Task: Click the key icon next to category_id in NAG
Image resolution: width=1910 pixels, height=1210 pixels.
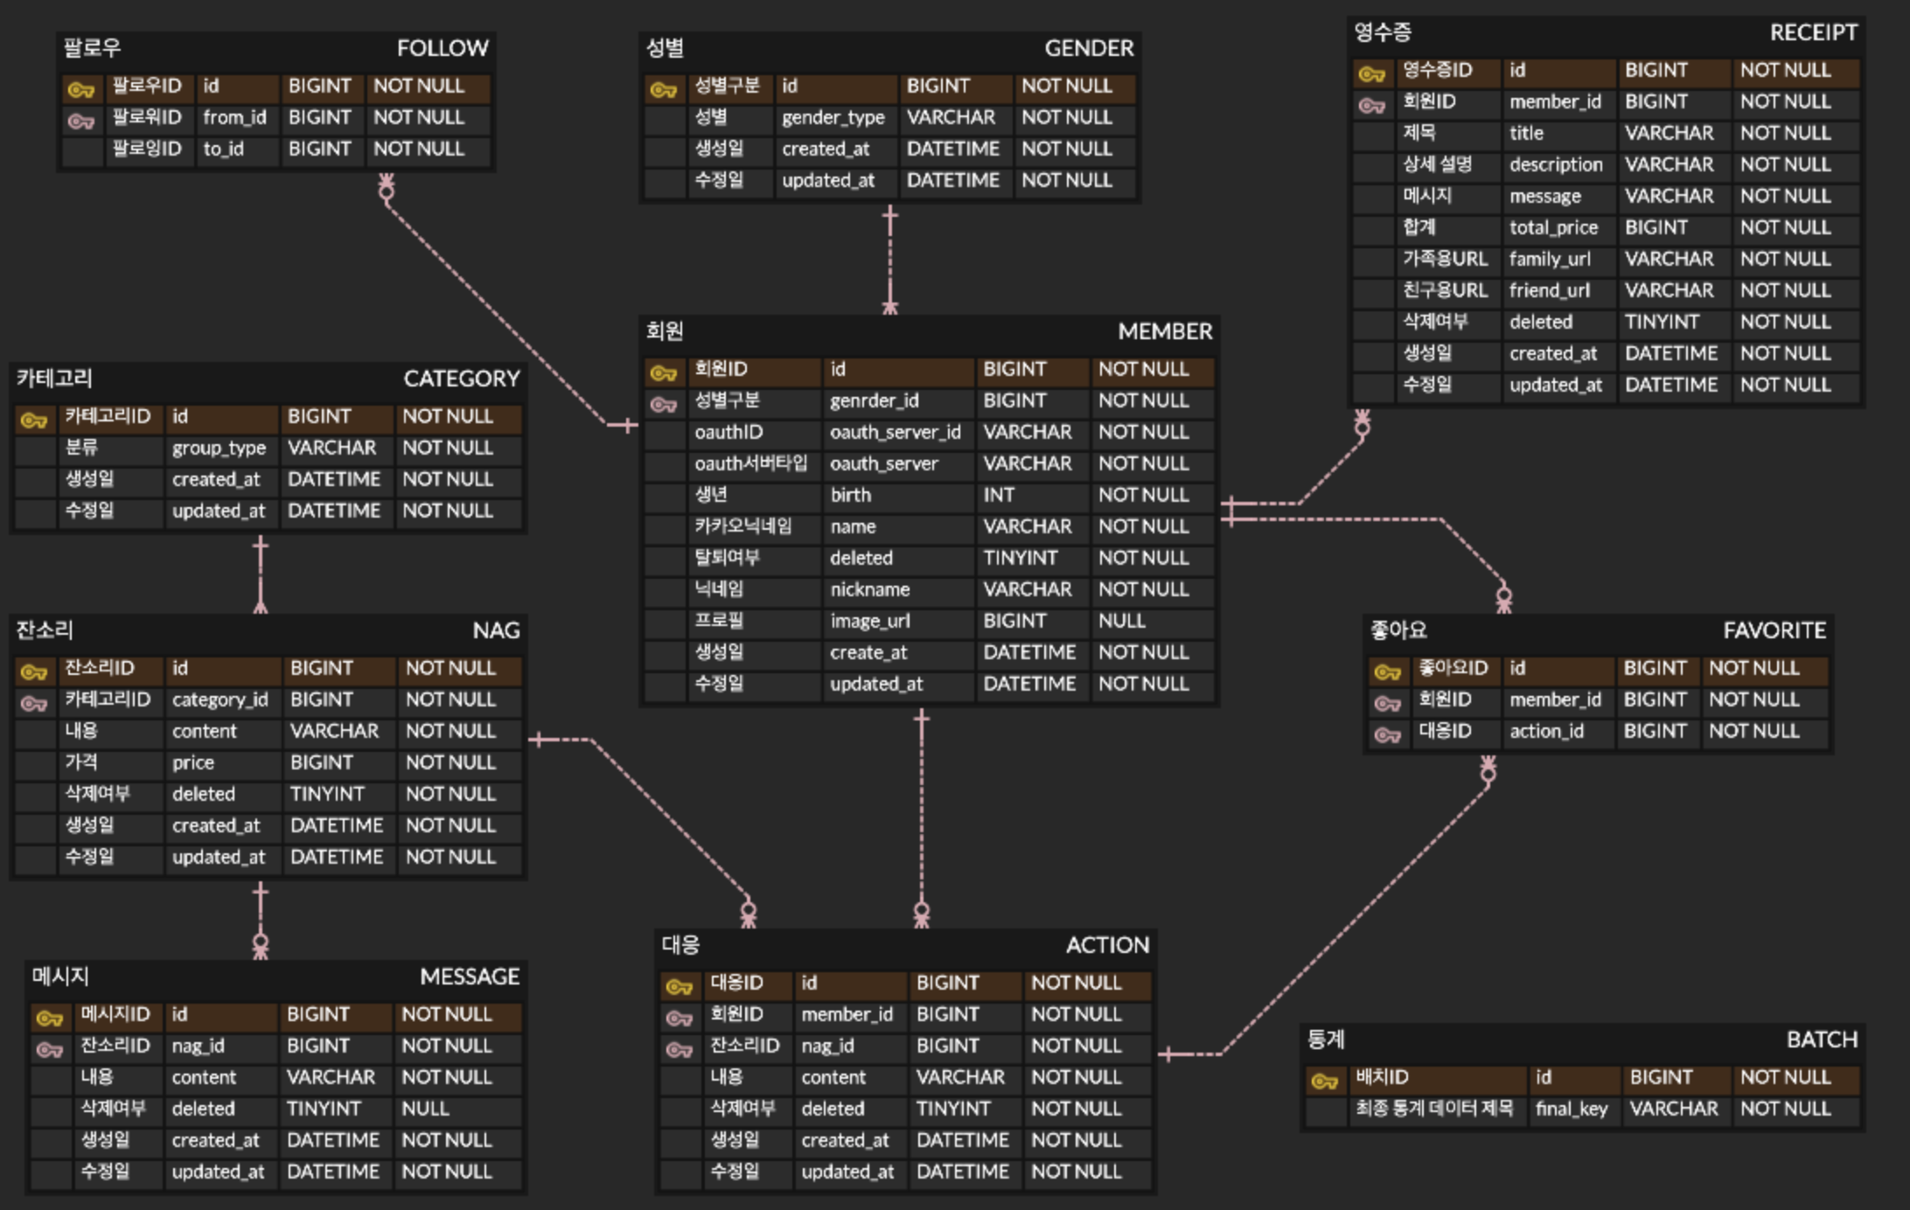Action: point(33,703)
